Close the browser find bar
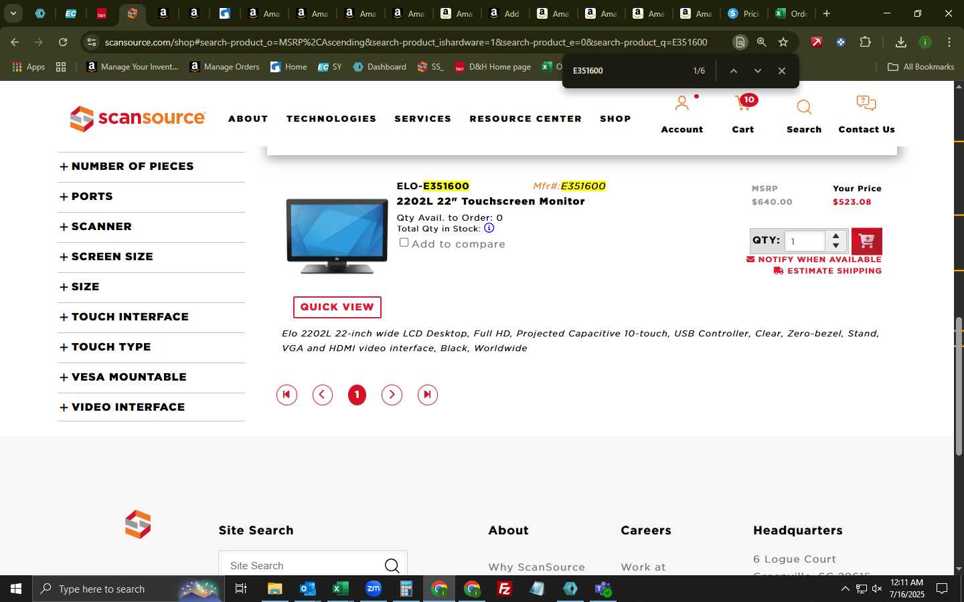This screenshot has height=602, width=964. point(781,71)
